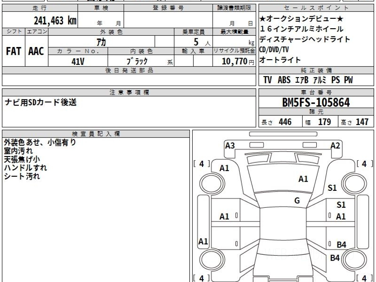
Task: Click the mileage value 241,463 km
Action: tap(55, 21)
